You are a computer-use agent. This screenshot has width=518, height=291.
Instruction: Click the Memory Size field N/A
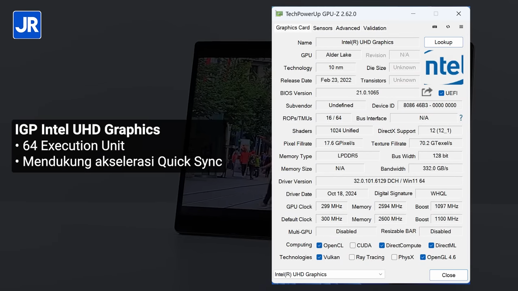(x=340, y=168)
